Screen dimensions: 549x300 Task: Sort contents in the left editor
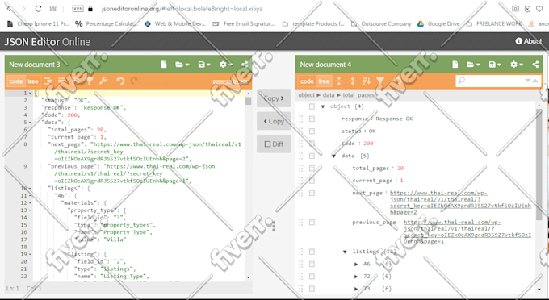75,81
